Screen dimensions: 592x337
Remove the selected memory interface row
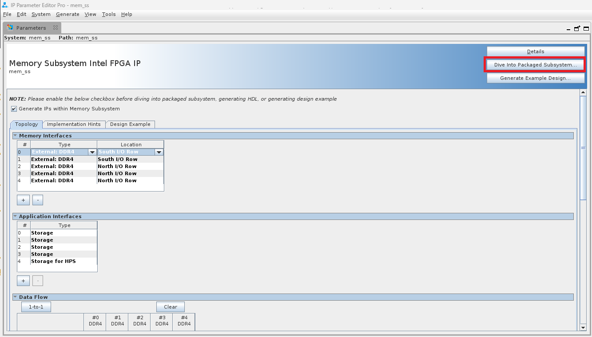(38, 200)
